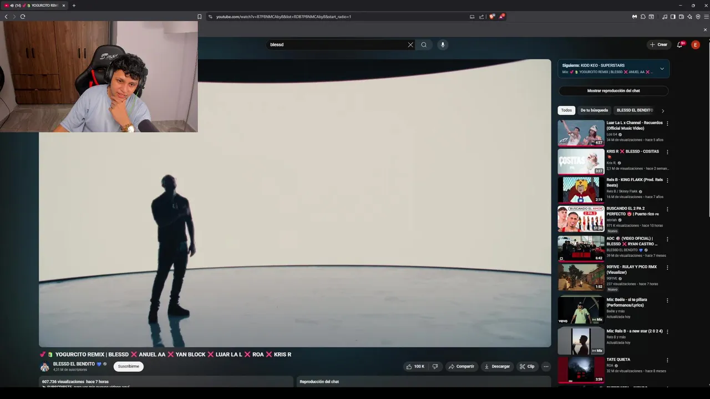Open options menu for 90FIVE RULAY Y PICO RMX
710x399 pixels.
(x=667, y=268)
